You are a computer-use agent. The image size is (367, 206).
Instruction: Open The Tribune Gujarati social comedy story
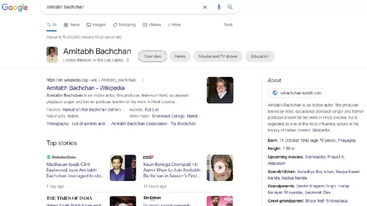pos(167,205)
